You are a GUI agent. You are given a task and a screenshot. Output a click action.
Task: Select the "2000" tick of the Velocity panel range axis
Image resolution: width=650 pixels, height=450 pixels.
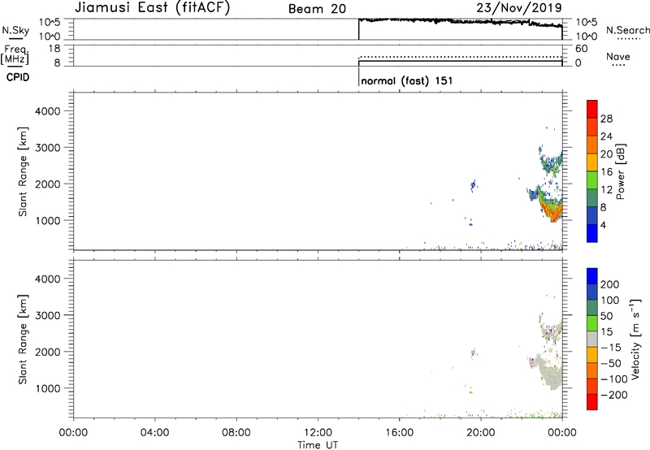point(48,352)
